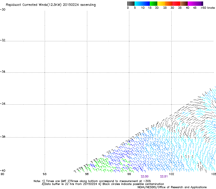The image size is (216, 189).
Task: Click the red 30-35 knots legend segment
Action: click(x=176, y=3)
